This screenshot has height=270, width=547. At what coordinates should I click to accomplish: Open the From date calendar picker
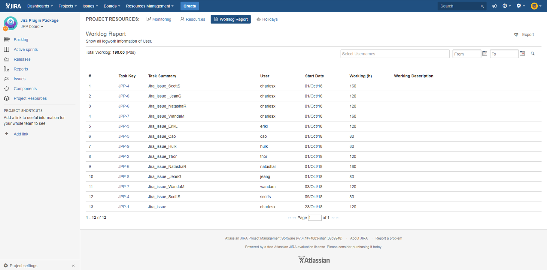(485, 53)
